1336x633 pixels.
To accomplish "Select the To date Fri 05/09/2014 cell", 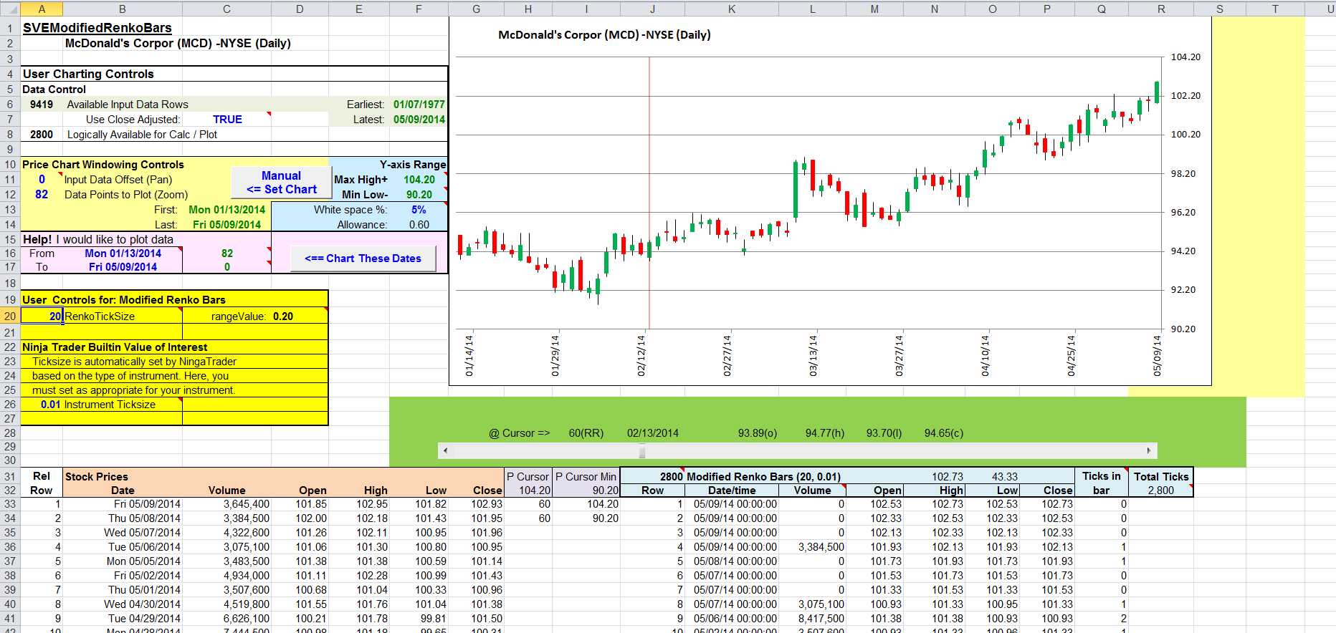I will 123,267.
